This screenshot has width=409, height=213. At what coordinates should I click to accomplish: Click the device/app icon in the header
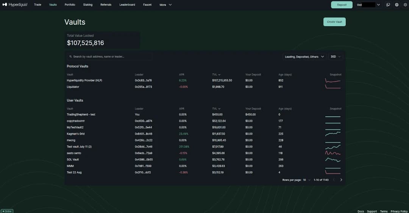[x=388, y=5]
